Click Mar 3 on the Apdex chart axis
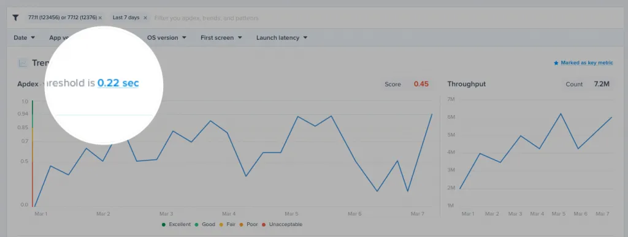The width and height of the screenshot is (628, 237). [166, 214]
